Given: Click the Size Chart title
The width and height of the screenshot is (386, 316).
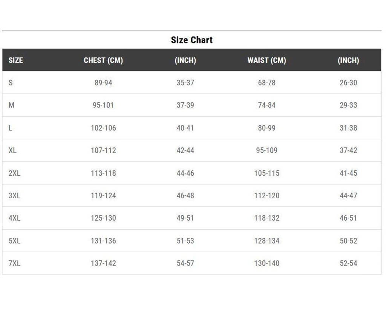Looking at the screenshot, I should tap(191, 40).
